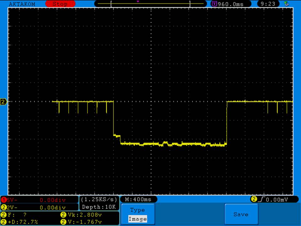The width and height of the screenshot is (301, 226).
Task: Click the 1.25KS/s sample rate readout
Action: pyautogui.click(x=99, y=200)
